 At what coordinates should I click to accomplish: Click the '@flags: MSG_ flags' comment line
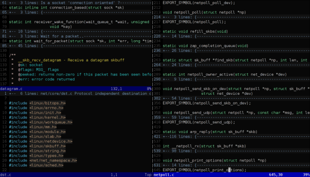[x=38, y=70]
